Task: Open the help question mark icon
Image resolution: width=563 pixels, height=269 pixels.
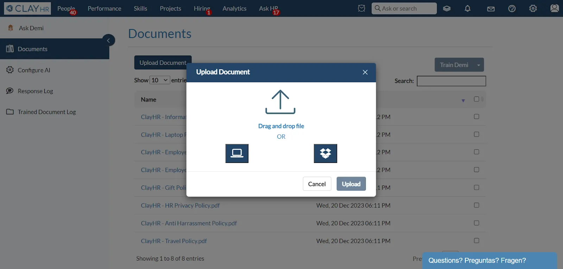Action: pyautogui.click(x=512, y=8)
